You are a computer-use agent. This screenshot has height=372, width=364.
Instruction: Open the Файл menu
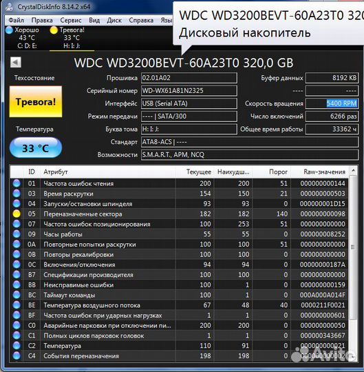coord(16,21)
